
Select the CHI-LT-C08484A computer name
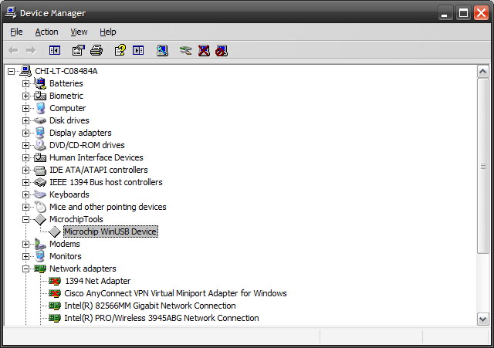[x=66, y=71]
